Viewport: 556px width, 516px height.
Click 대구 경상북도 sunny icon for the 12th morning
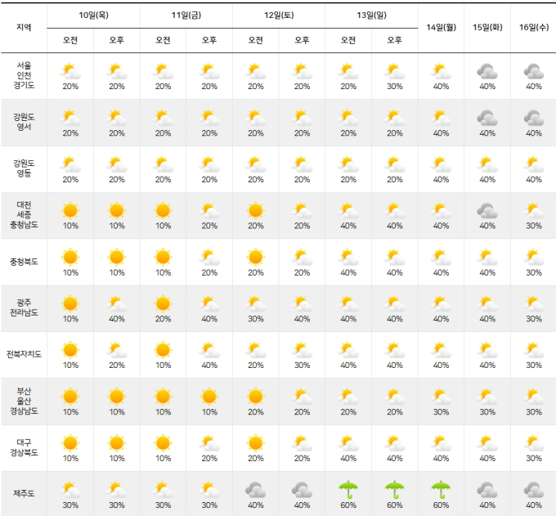point(256,443)
